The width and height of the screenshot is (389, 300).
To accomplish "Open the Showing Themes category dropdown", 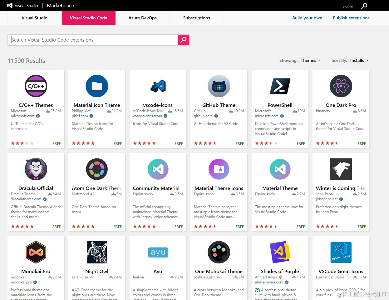I will click(311, 60).
